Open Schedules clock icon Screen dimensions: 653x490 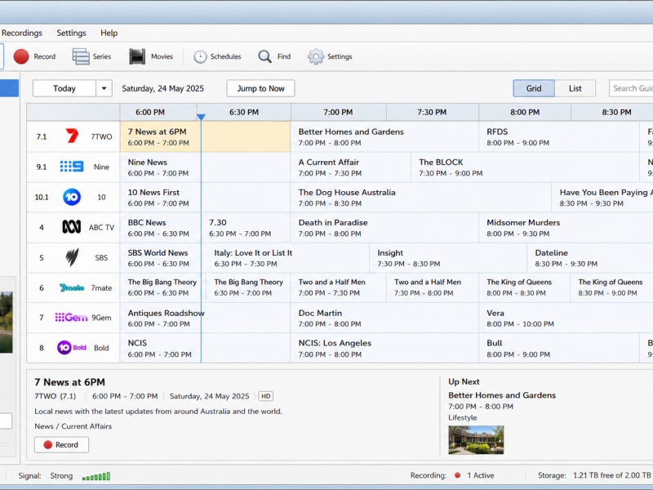coord(200,56)
